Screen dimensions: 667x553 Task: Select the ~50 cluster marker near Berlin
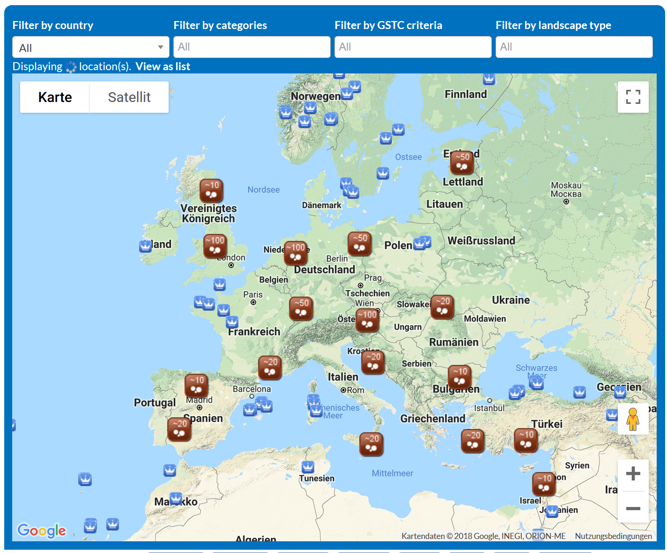[x=359, y=244]
